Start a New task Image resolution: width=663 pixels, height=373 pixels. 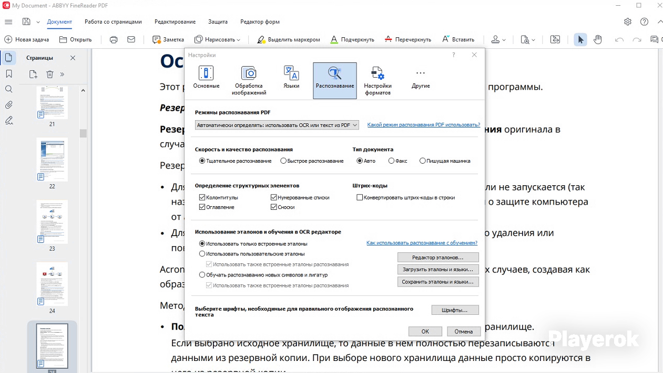(27, 39)
